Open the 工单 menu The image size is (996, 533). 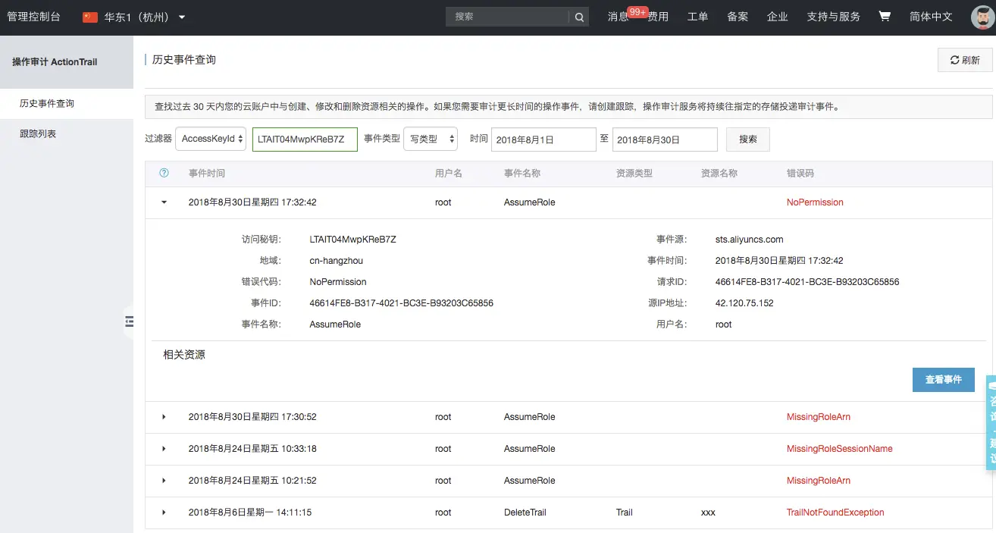(697, 17)
